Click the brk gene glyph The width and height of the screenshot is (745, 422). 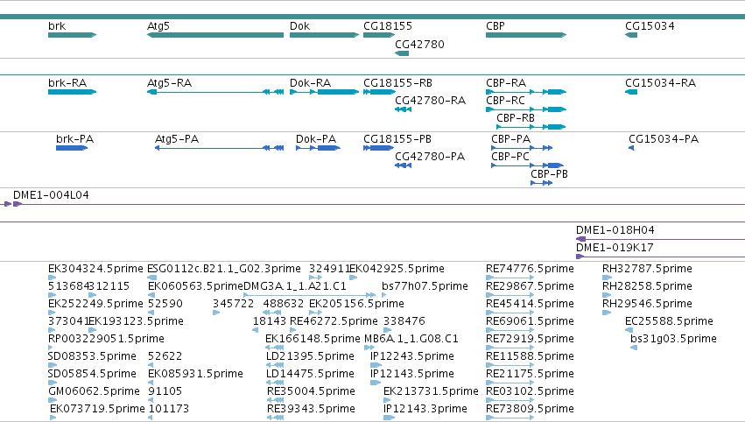click(x=72, y=35)
